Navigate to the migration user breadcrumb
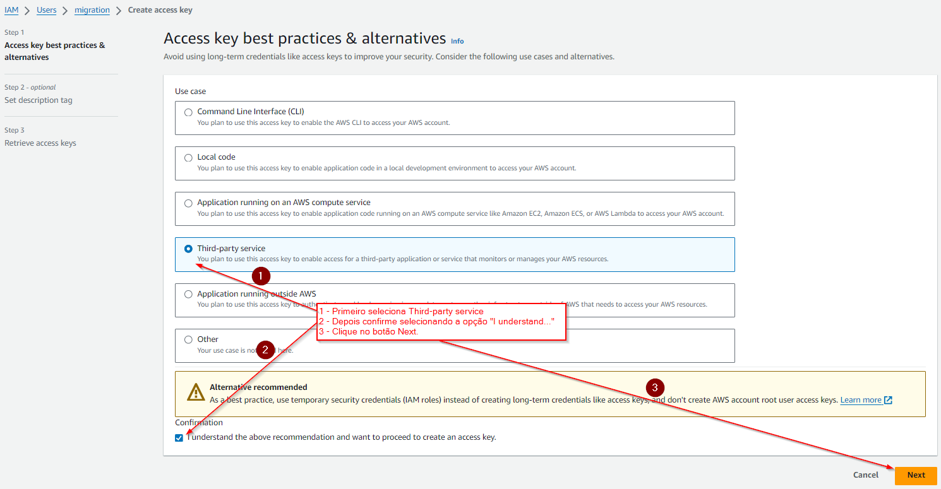 pos(92,10)
